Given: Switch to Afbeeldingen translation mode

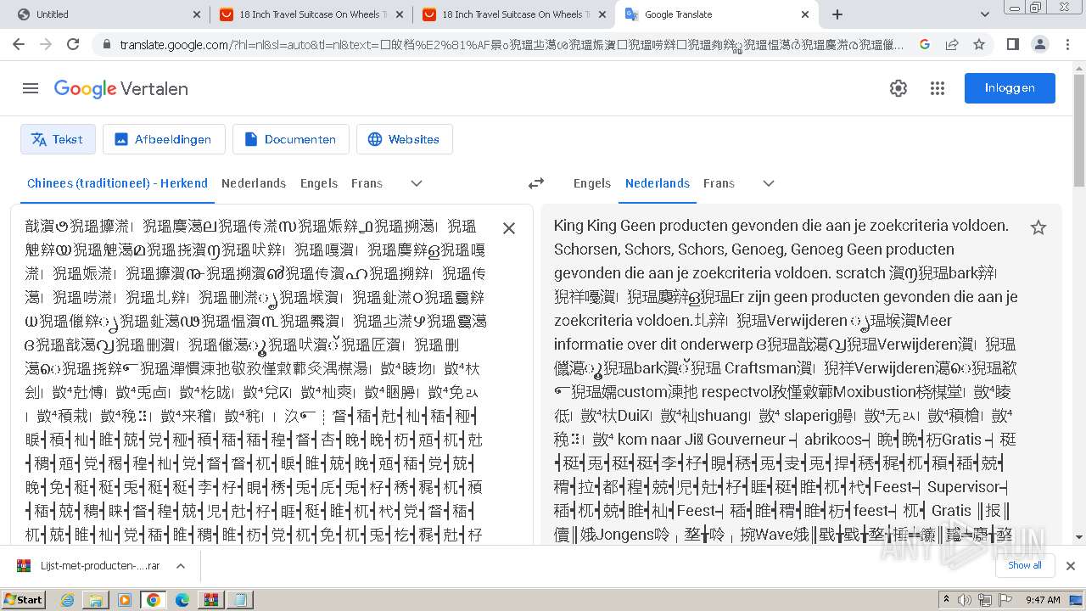Looking at the screenshot, I should coord(164,139).
